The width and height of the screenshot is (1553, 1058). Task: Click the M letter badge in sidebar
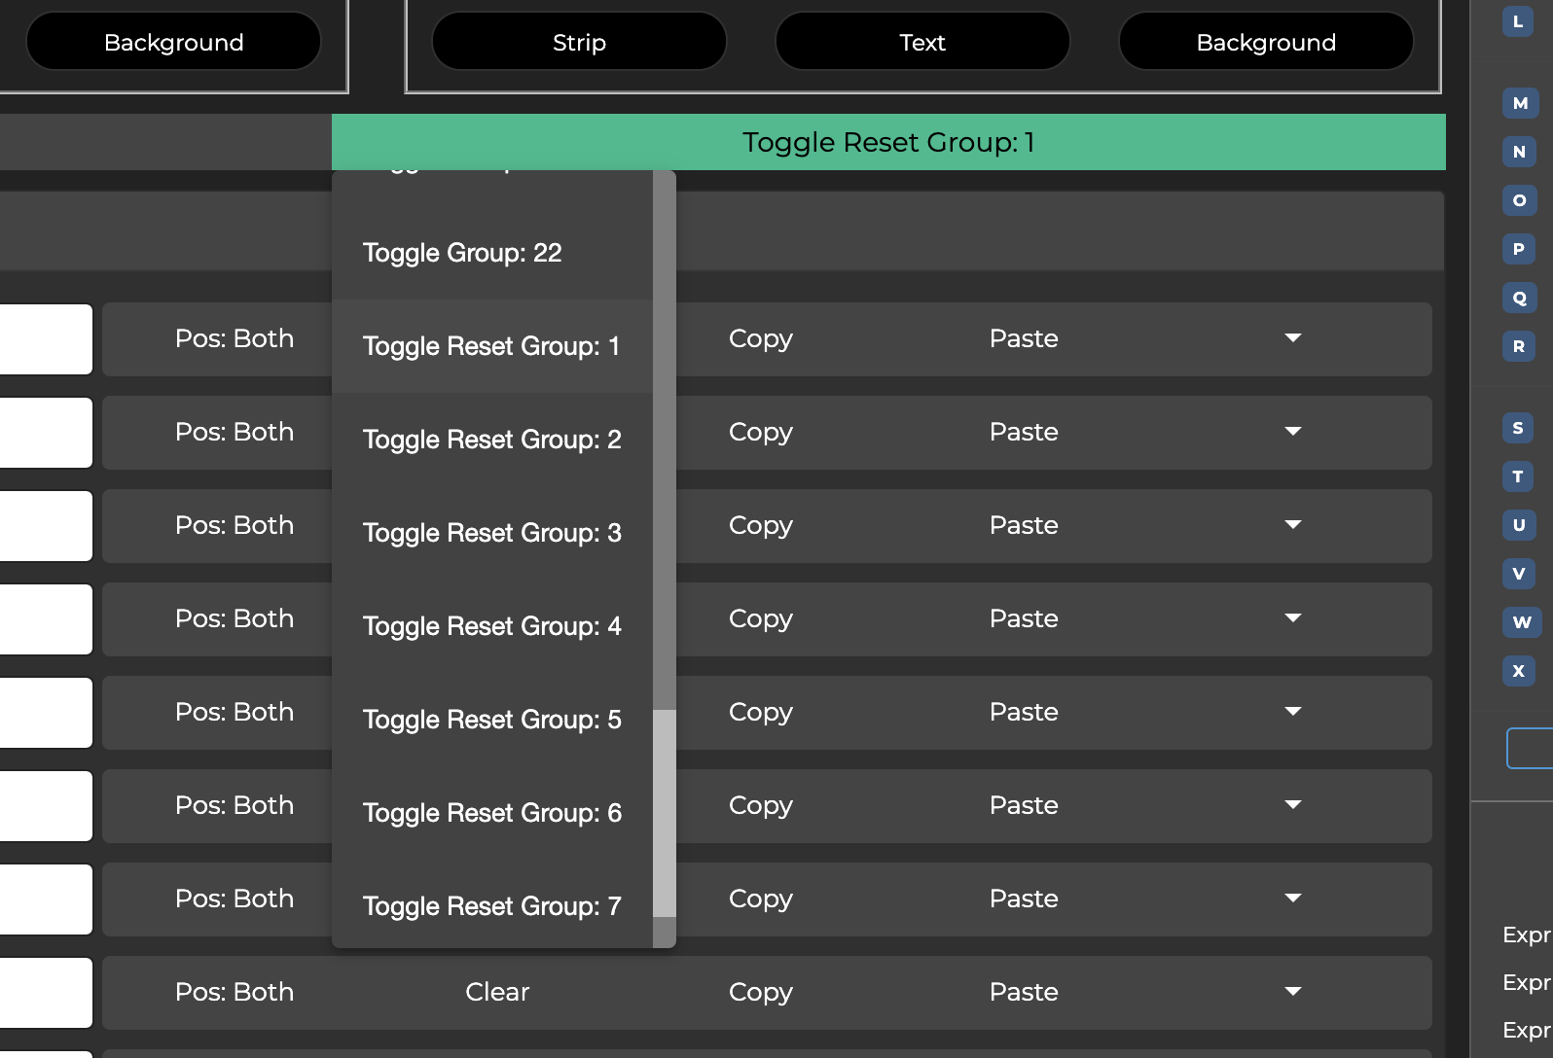1519,103
